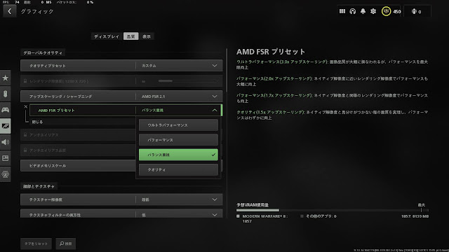
Task: Switch to the 品質 tab
Action: pyautogui.click(x=131, y=36)
